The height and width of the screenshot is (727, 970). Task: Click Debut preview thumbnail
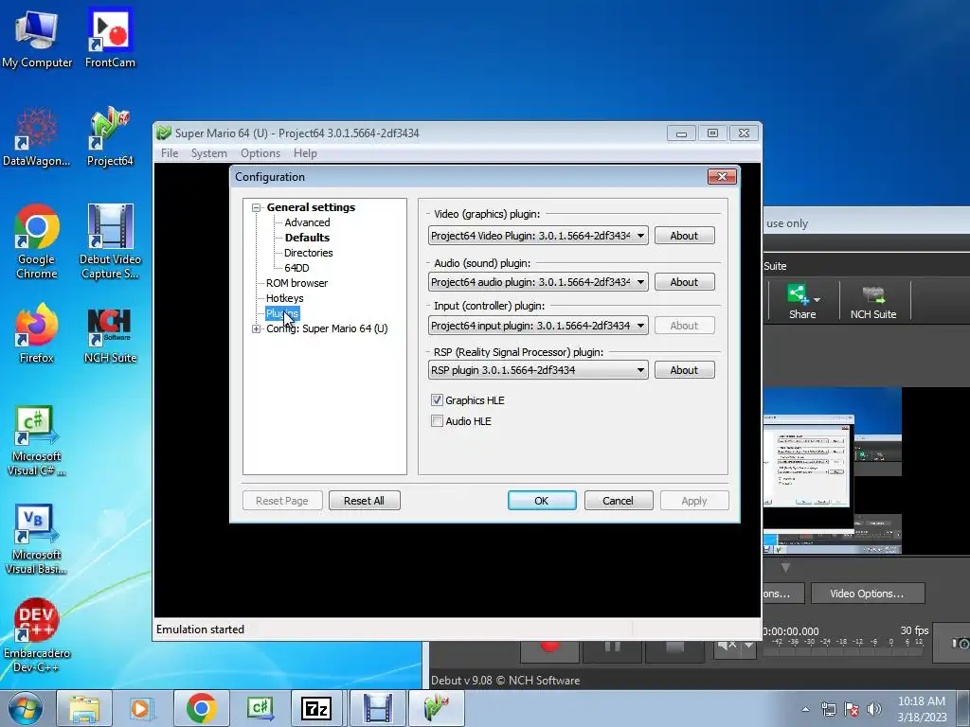click(x=832, y=471)
